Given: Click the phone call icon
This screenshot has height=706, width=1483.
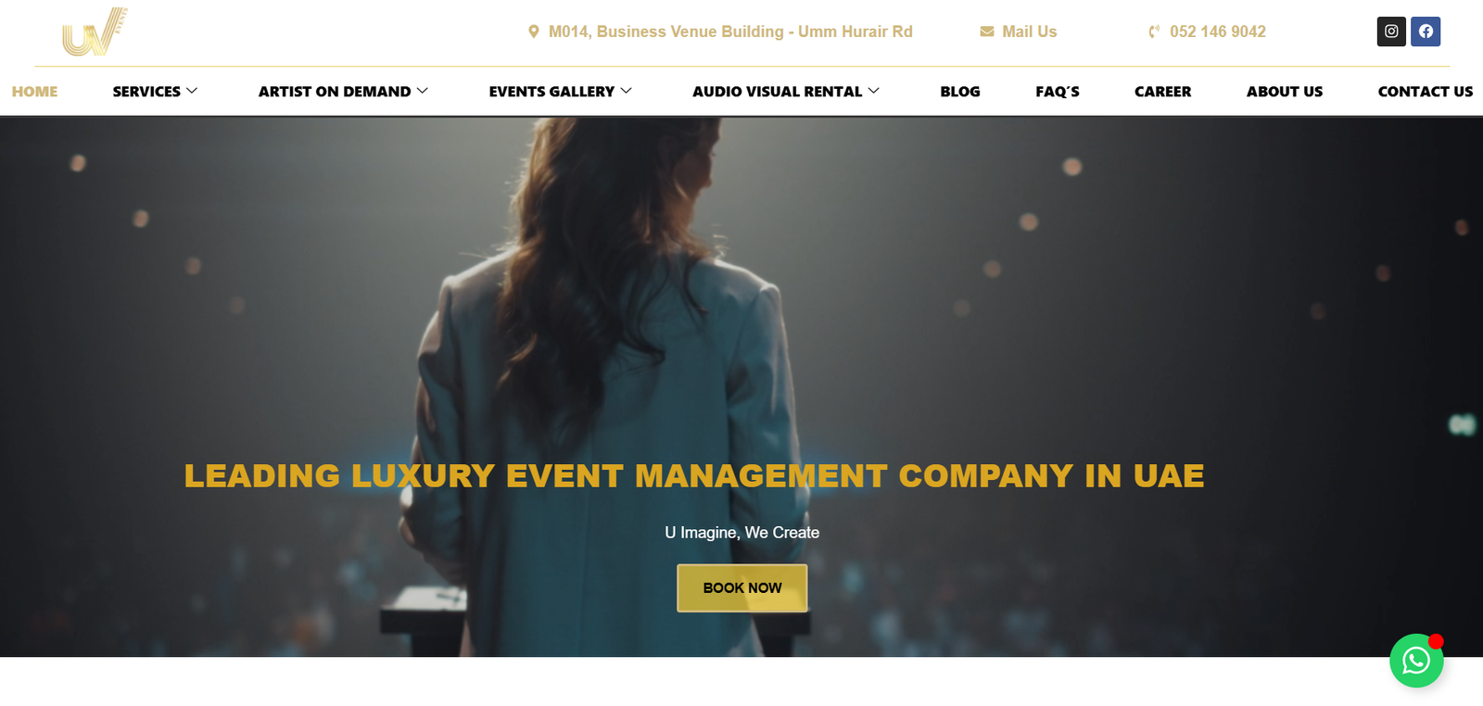Looking at the screenshot, I should click(x=1154, y=32).
